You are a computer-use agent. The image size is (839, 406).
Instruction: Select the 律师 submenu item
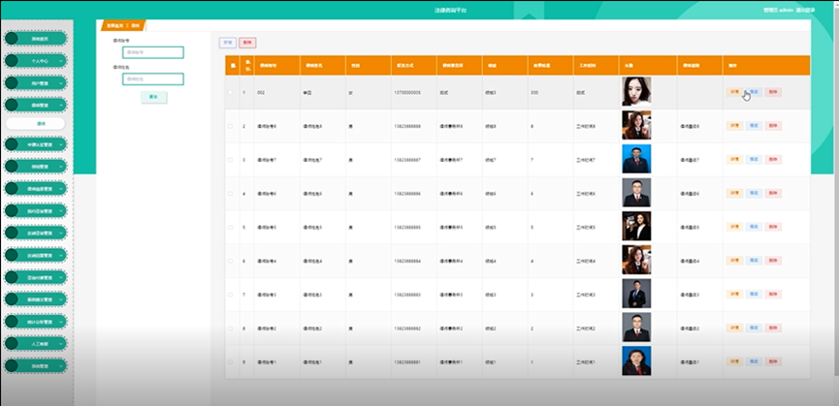pos(35,124)
